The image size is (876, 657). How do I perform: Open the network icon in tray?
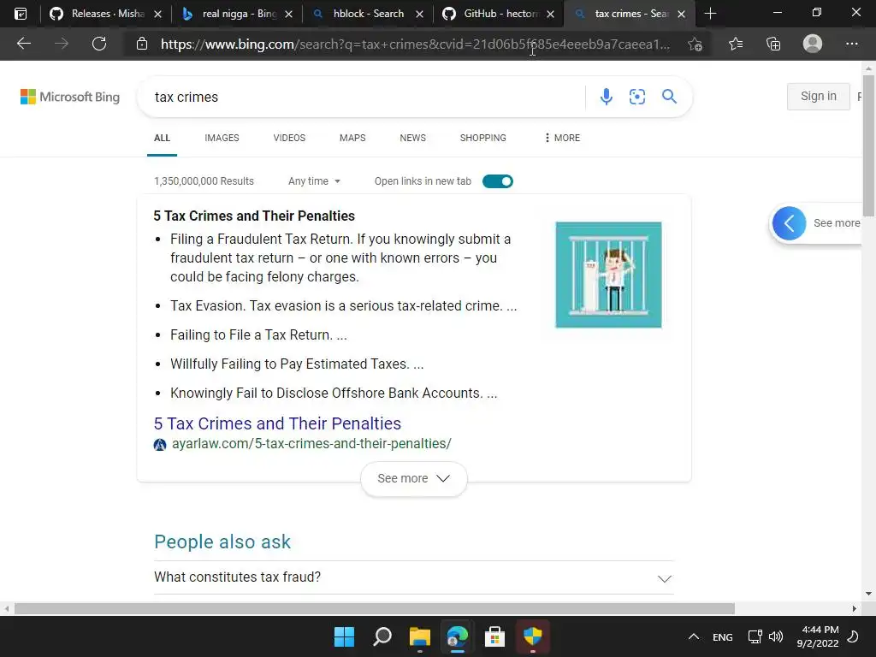coord(755,636)
